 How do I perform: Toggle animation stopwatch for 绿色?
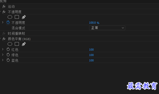8,55
